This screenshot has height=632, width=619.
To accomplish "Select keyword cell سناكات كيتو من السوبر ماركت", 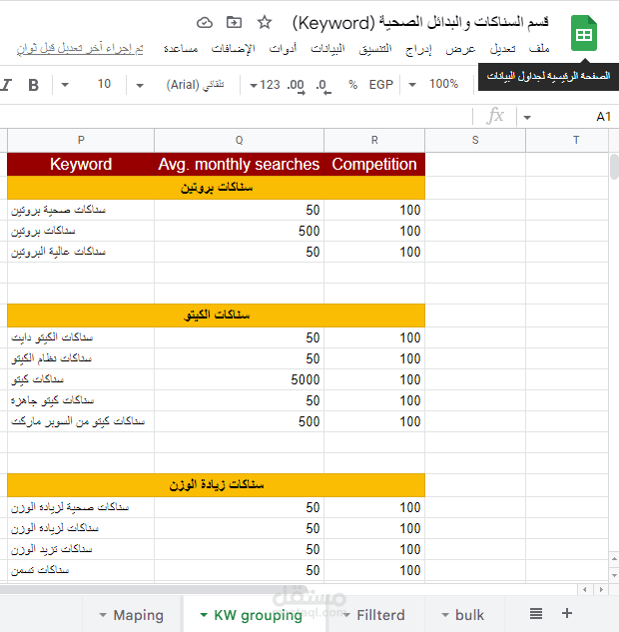I will (x=81, y=421).
